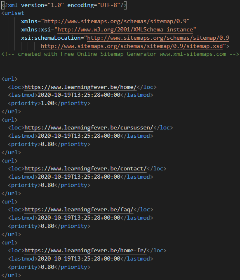Open the learningfever.be/faq/ link
The width and height of the screenshot is (240, 280).
coord(79,210)
